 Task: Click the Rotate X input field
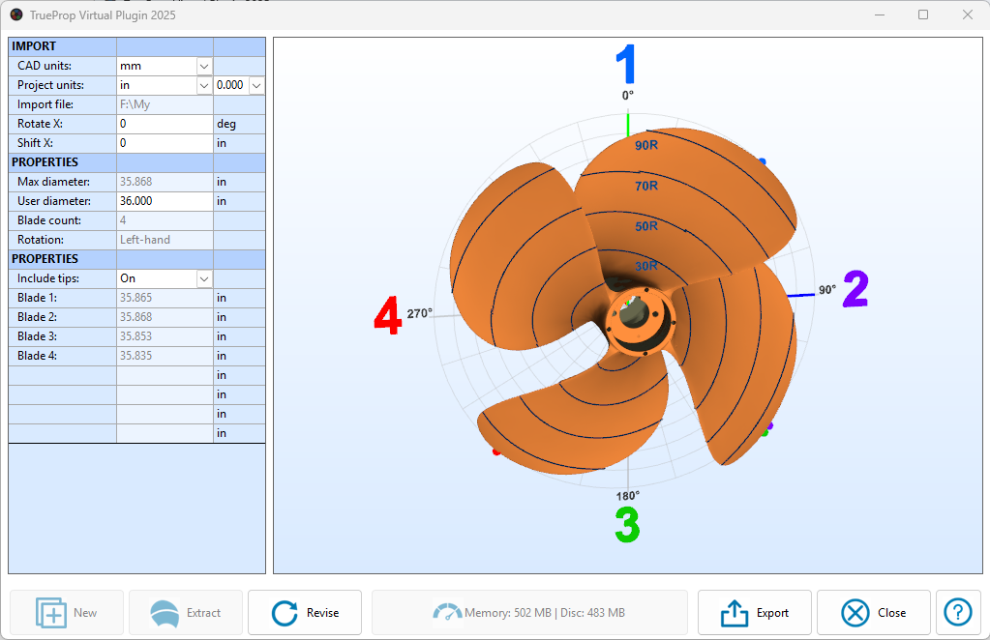164,124
